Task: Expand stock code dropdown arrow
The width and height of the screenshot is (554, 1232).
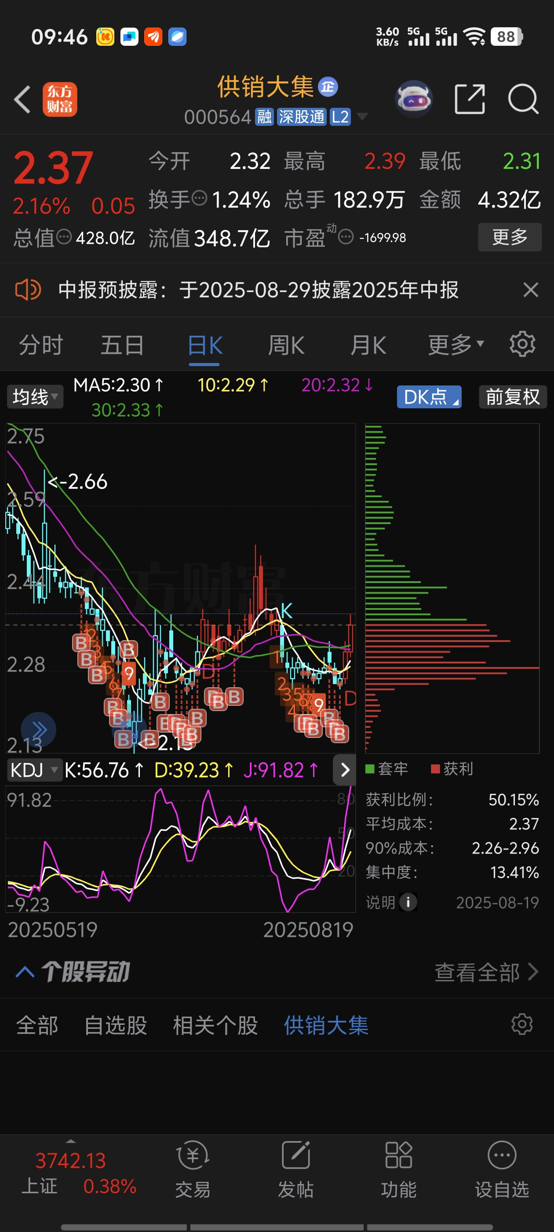Action: click(x=362, y=117)
